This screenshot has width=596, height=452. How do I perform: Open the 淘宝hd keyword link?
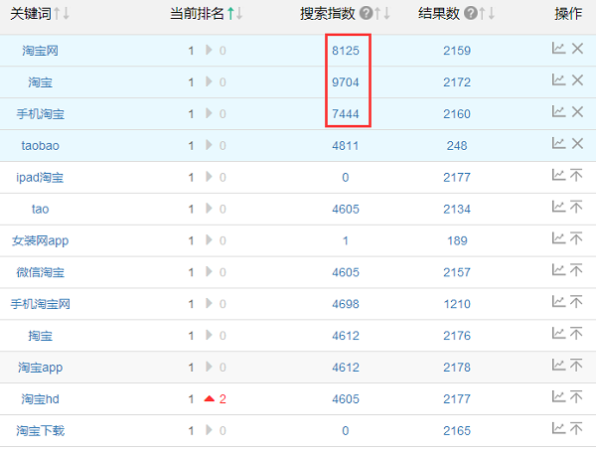[x=40, y=399]
